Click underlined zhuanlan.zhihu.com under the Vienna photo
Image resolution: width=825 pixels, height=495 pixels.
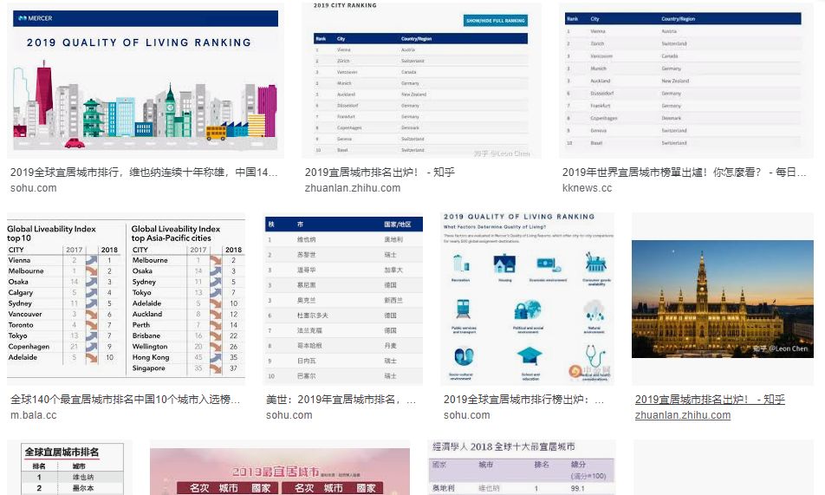point(683,415)
